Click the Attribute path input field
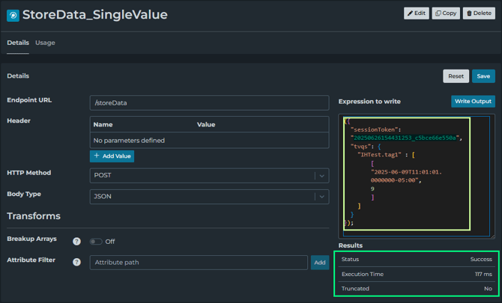The height and width of the screenshot is (303, 502). pos(199,263)
